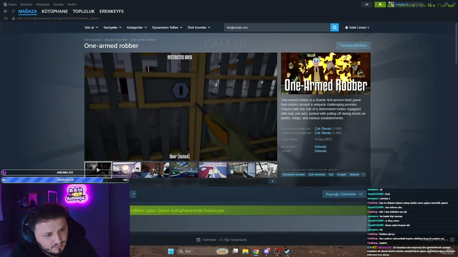Click the Tüm Oyunlar breadcrumb

coord(93,40)
